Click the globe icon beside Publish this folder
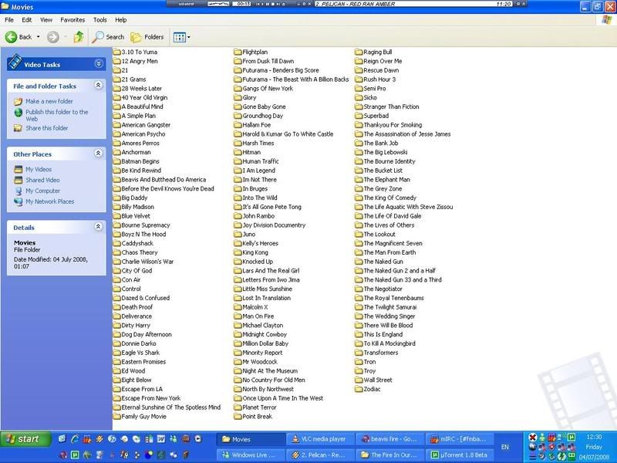 [x=18, y=112]
